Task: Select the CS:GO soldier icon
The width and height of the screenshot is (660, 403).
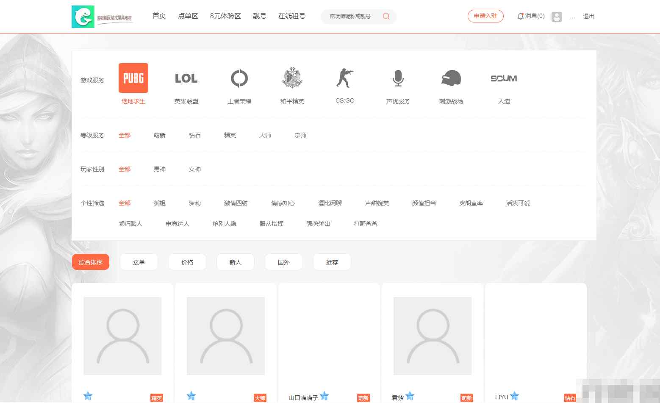Action: click(345, 78)
